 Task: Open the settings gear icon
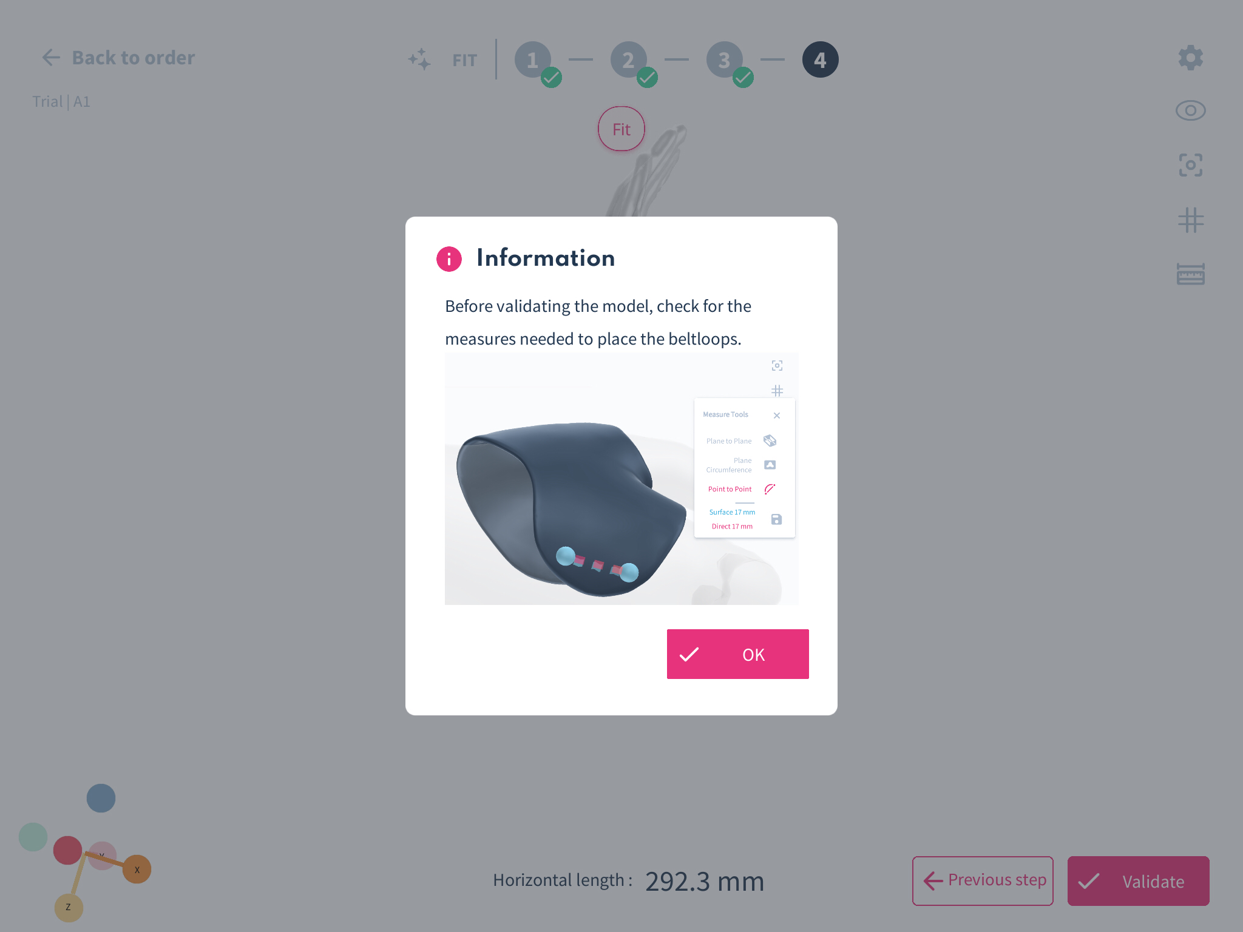[1190, 58]
